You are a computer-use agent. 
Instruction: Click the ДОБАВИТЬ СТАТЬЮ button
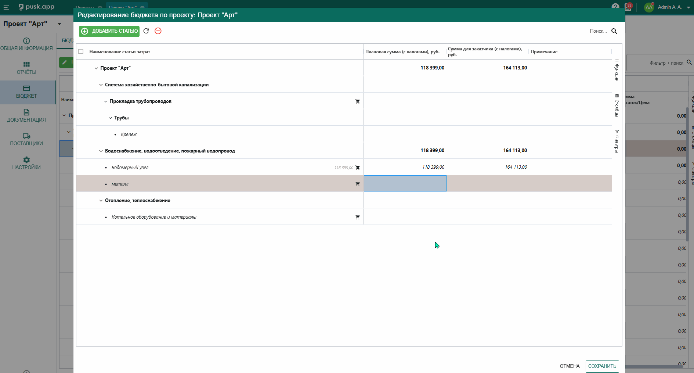coord(109,31)
